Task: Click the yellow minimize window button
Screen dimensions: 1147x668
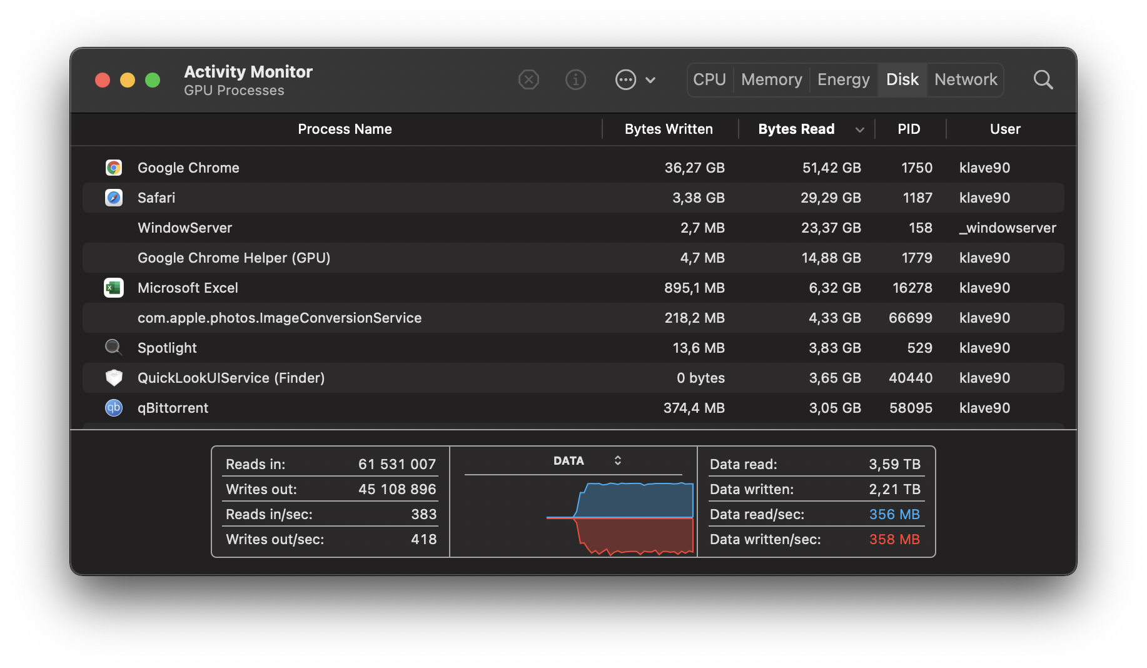Action: (x=128, y=80)
